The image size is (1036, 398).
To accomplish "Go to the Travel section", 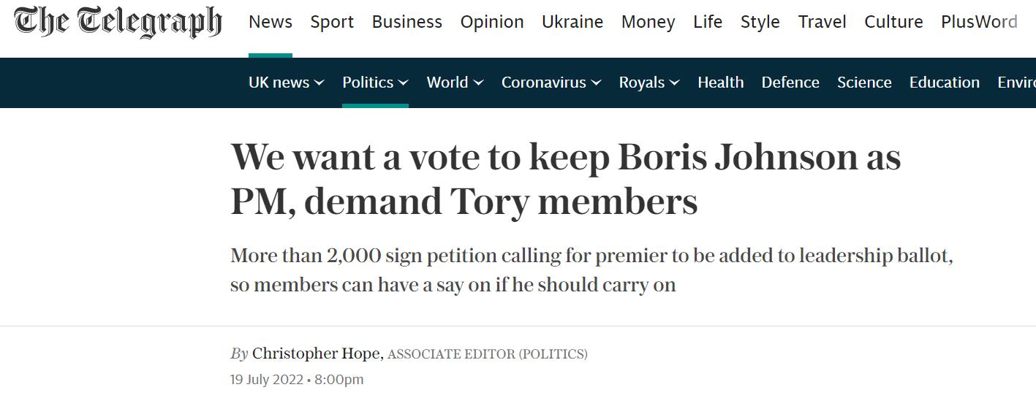I will [822, 22].
